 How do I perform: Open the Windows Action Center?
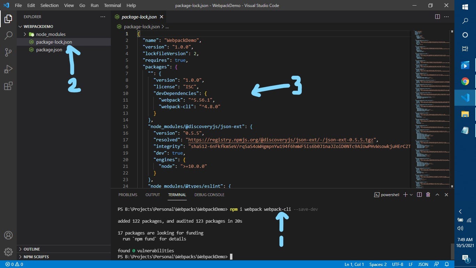point(465,258)
